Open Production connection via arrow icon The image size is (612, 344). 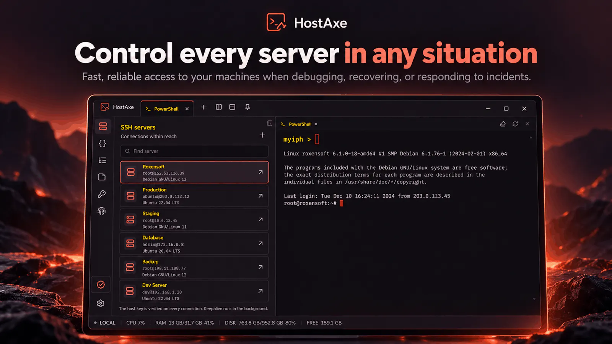260,196
